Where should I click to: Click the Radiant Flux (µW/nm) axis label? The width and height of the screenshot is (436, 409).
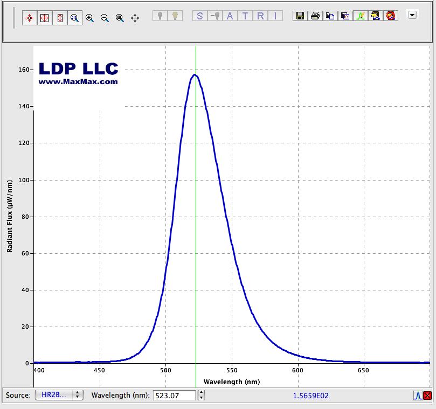click(x=10, y=216)
